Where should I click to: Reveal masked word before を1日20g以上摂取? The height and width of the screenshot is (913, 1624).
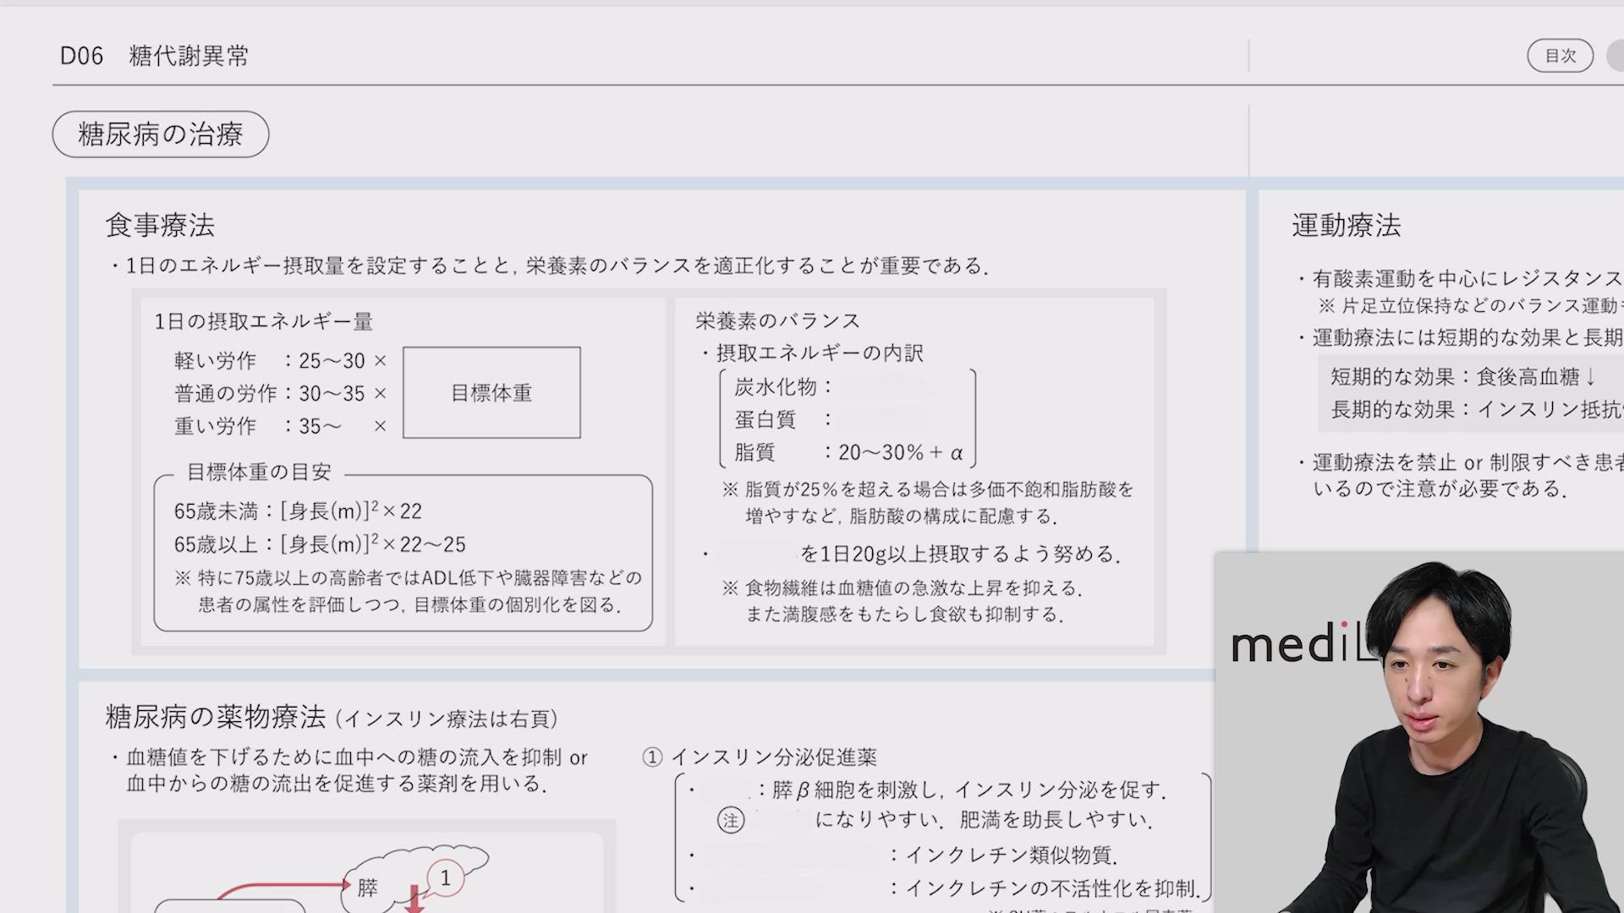coord(757,555)
